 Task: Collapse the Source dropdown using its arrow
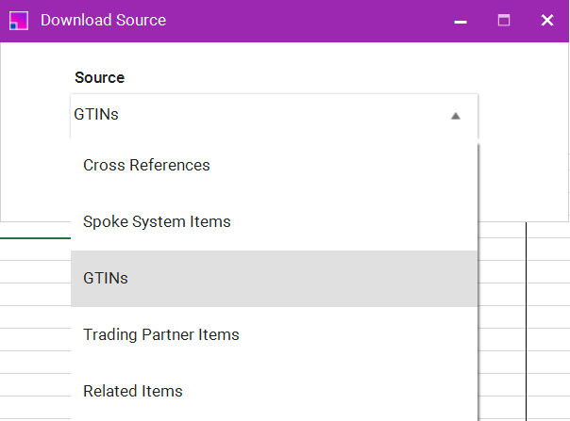click(456, 116)
